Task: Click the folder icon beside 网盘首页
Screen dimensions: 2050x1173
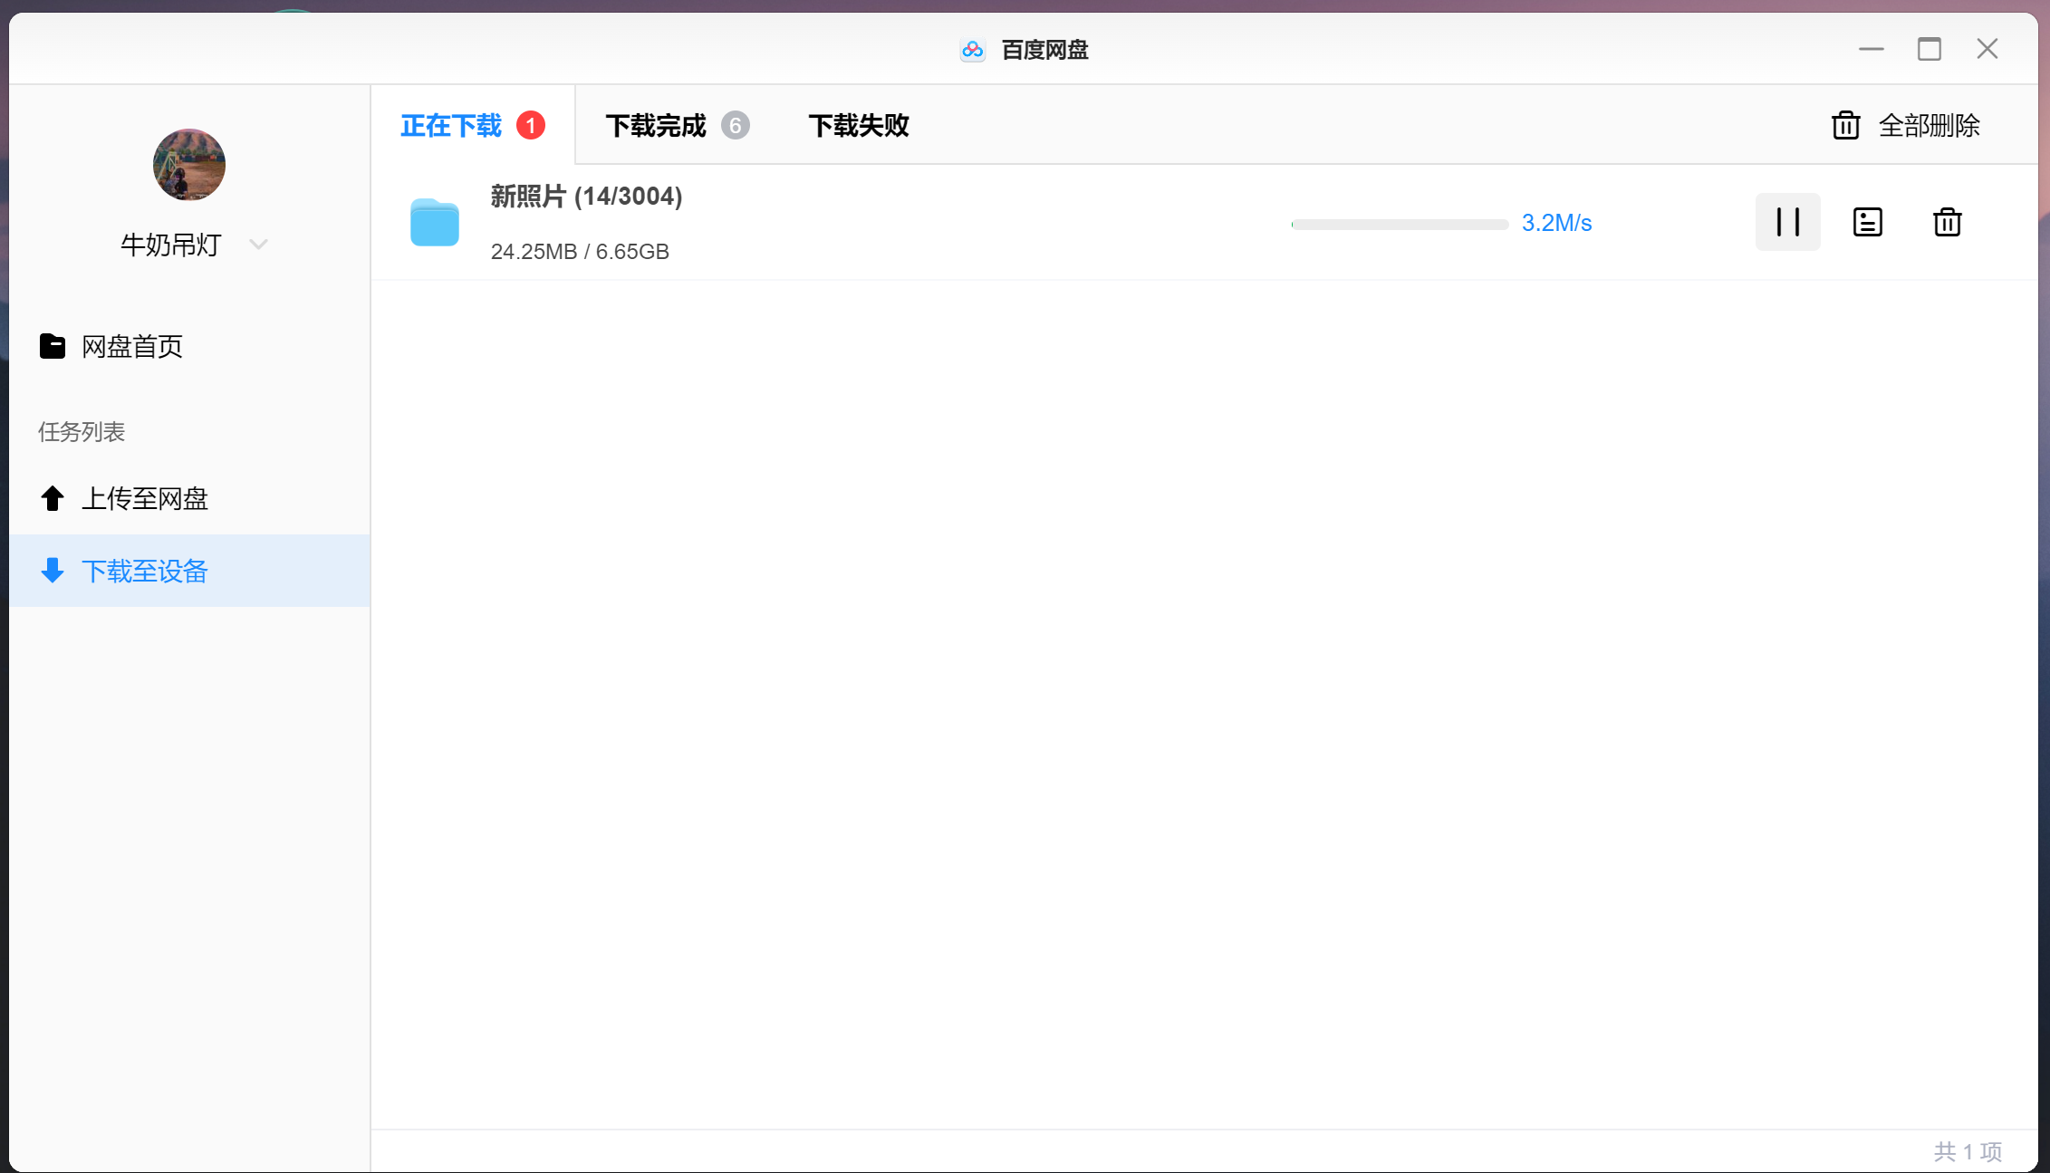Action: point(53,346)
